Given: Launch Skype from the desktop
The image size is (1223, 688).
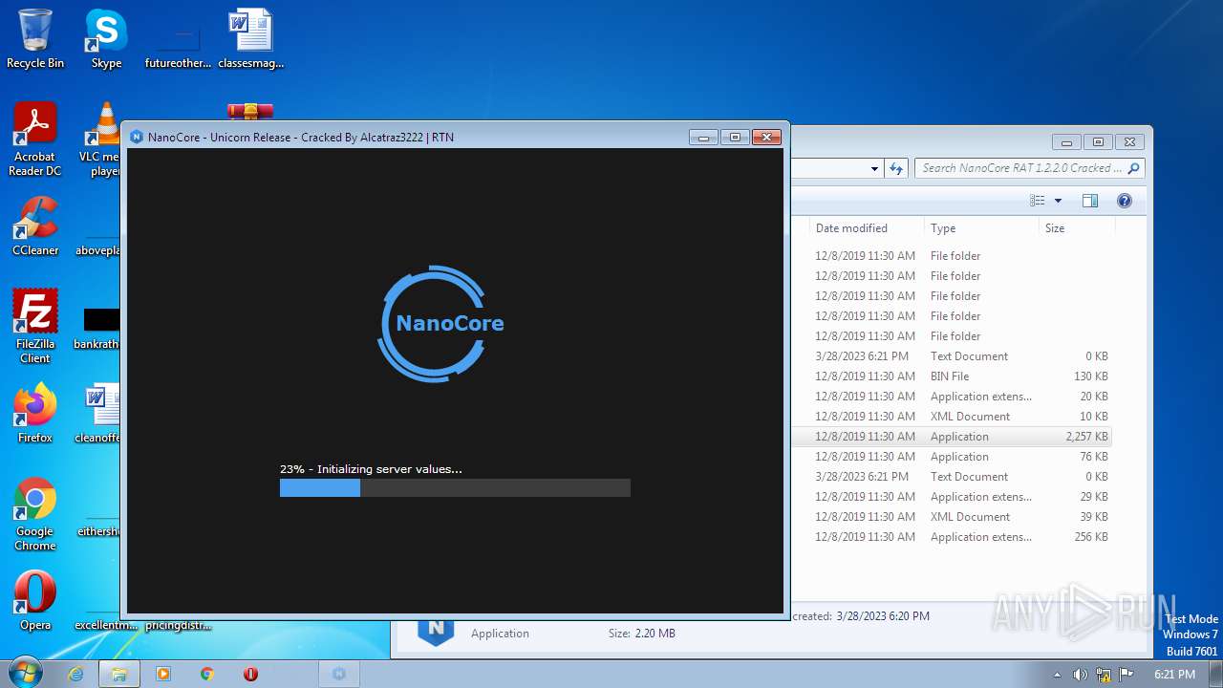Looking at the screenshot, I should 106,39.
